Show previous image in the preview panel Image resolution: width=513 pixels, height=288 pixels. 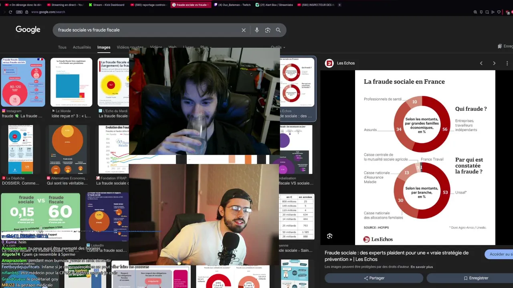click(x=481, y=63)
